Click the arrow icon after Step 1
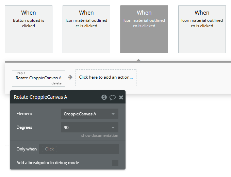 tap(70, 77)
